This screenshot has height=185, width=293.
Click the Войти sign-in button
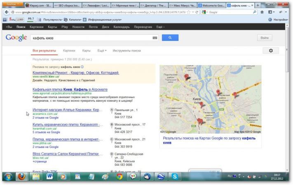point(265,38)
